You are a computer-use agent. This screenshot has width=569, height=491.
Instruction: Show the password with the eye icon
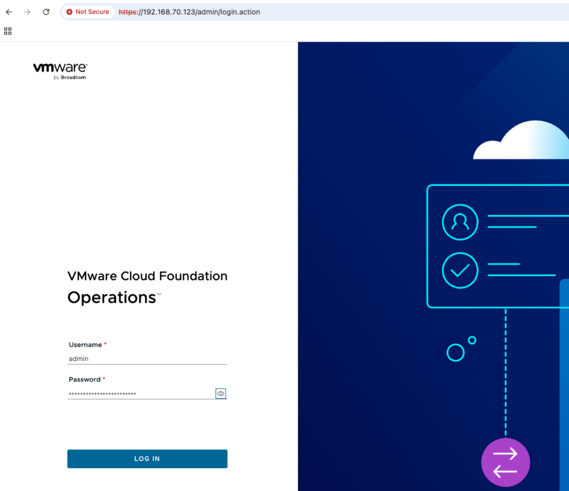221,393
